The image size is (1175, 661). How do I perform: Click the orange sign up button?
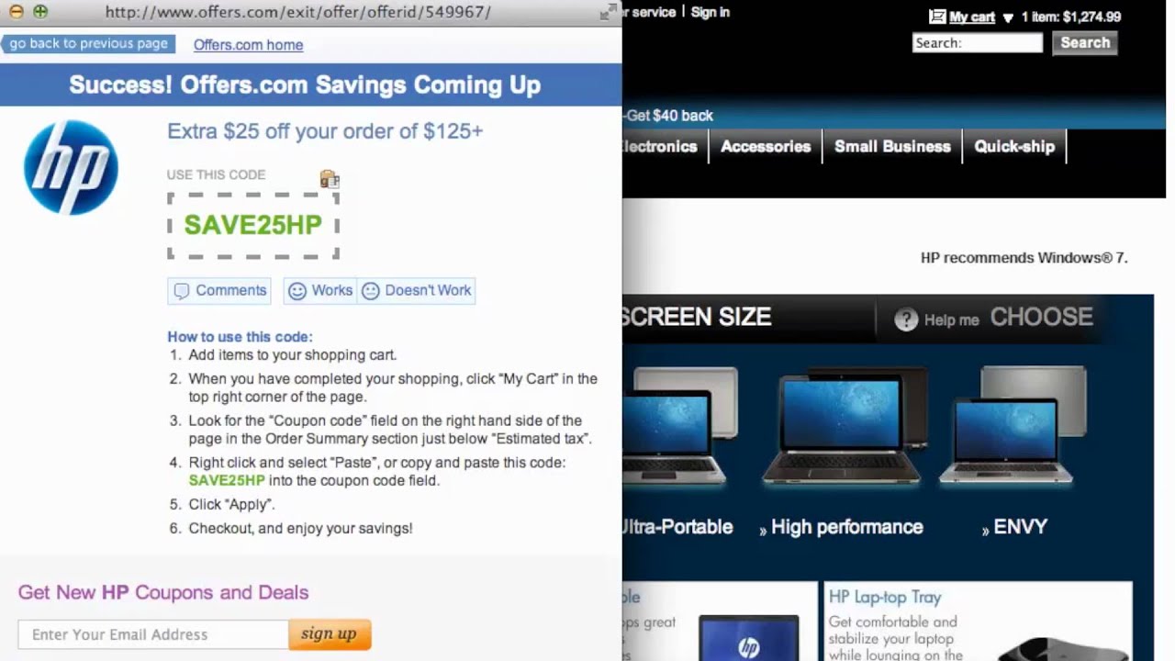point(329,634)
